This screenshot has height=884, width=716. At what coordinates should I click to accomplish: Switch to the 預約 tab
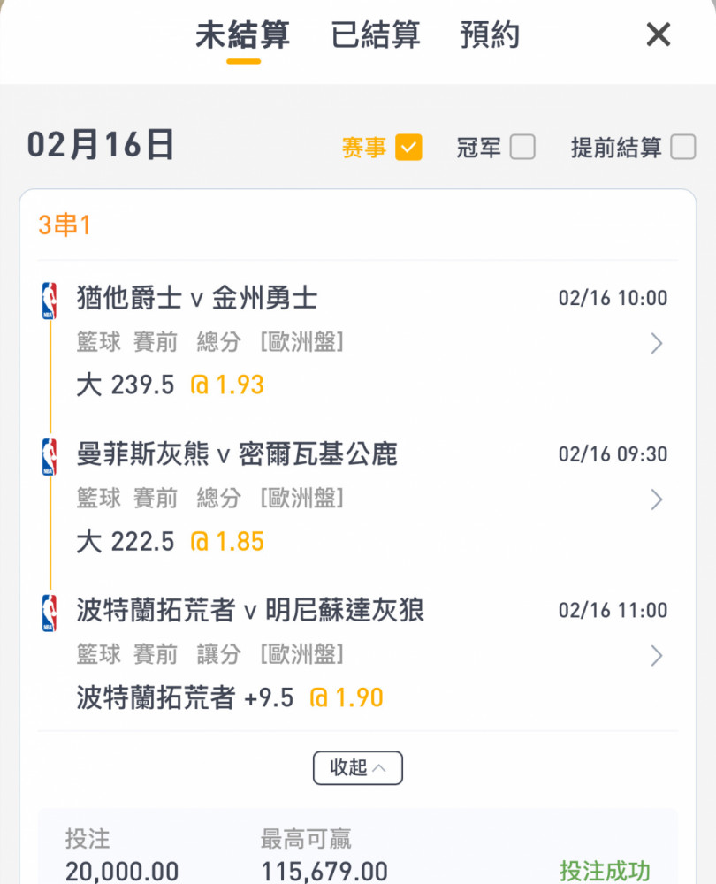pyautogui.click(x=490, y=34)
